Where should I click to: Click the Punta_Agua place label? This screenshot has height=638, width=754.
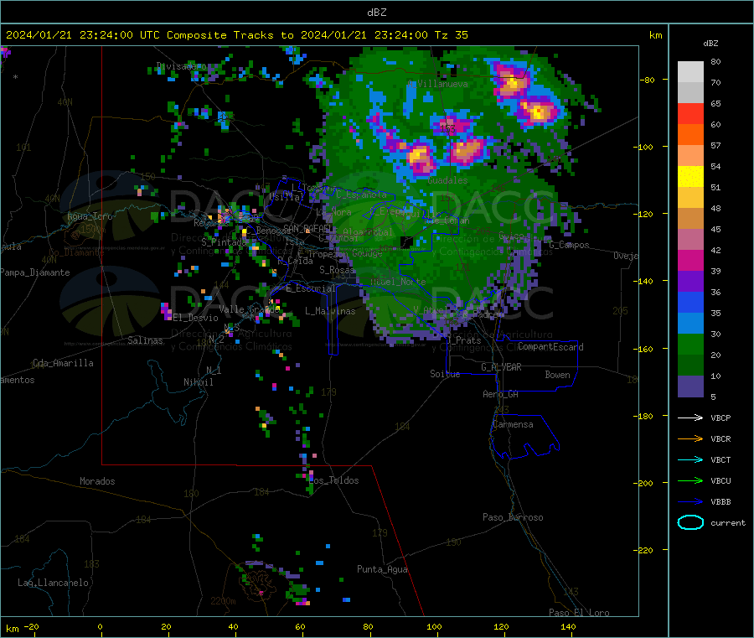click(382, 569)
